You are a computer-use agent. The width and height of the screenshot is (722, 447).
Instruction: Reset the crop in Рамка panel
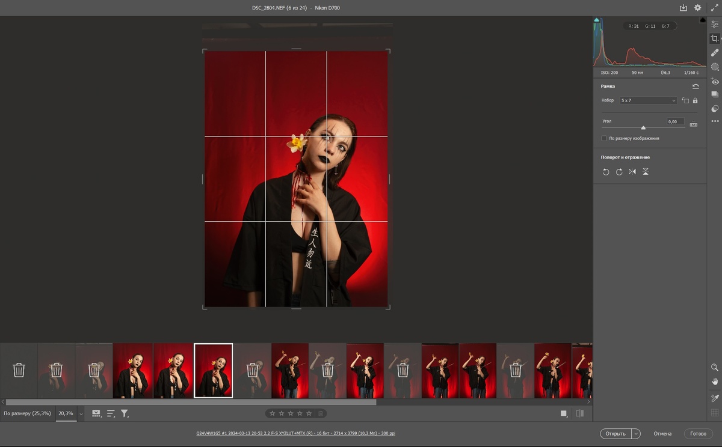[x=696, y=87]
